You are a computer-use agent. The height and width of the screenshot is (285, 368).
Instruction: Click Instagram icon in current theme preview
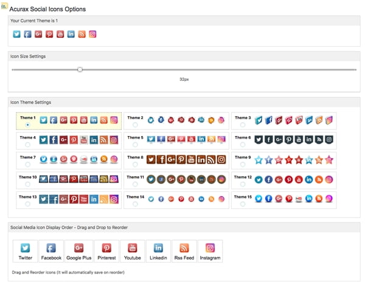point(92,34)
